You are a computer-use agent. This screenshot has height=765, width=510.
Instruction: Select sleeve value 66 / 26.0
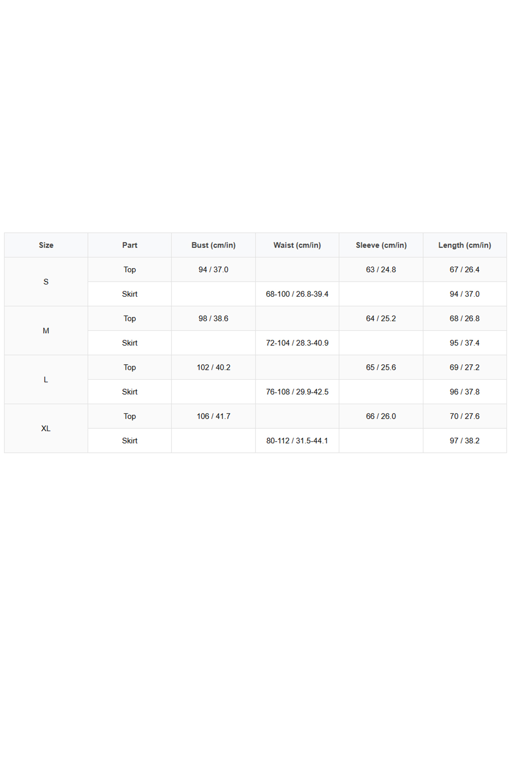(381, 416)
